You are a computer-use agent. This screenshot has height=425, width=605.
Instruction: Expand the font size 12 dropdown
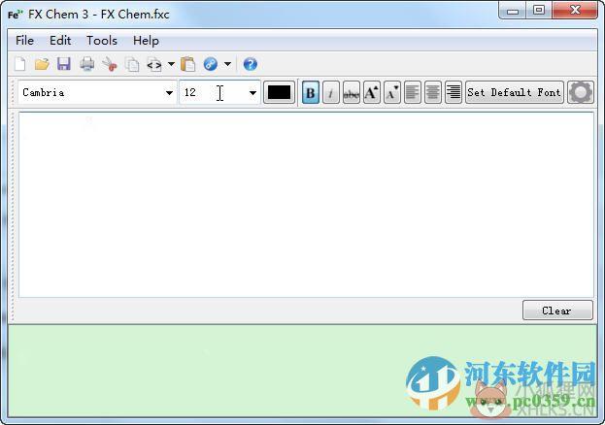252,93
